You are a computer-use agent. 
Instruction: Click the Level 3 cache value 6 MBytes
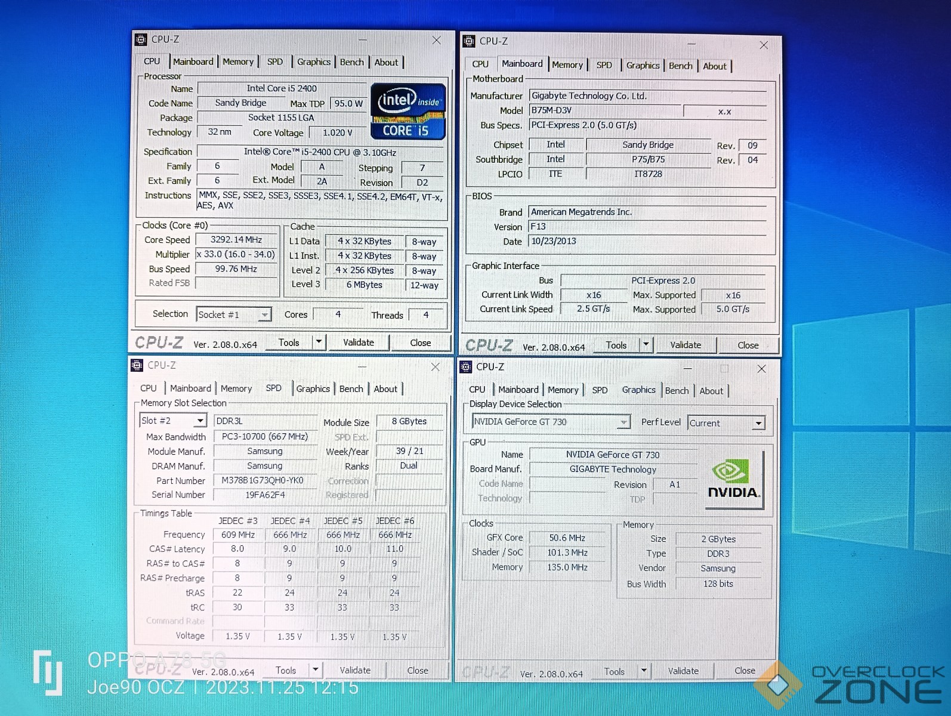click(x=364, y=285)
